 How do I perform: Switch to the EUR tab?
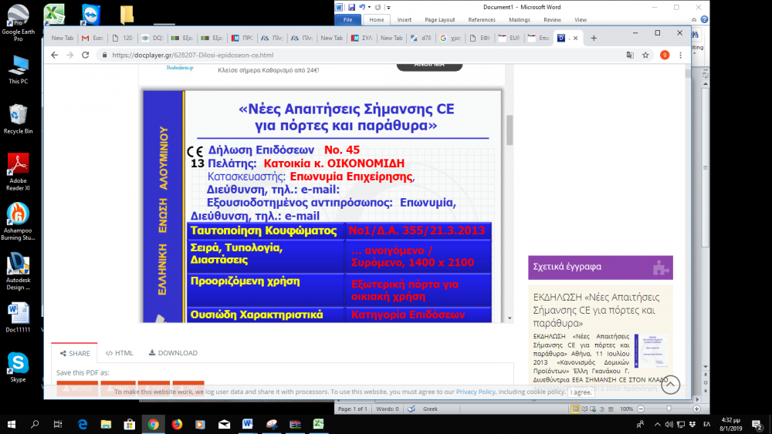pyautogui.click(x=509, y=38)
